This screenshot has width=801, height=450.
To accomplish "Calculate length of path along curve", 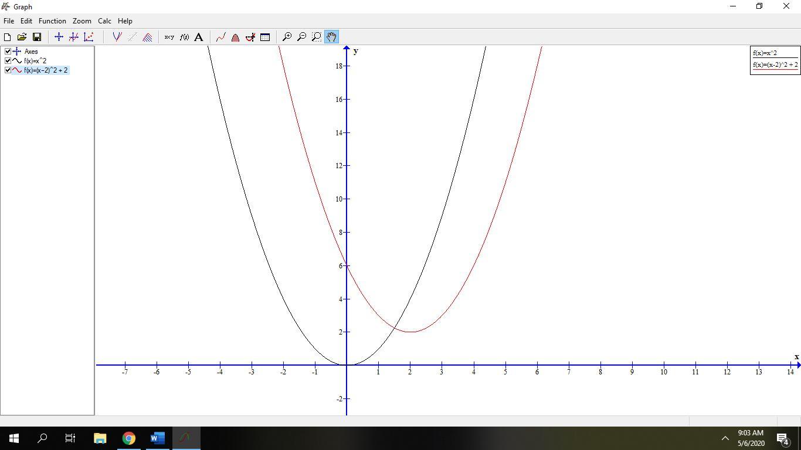I will click(x=221, y=37).
